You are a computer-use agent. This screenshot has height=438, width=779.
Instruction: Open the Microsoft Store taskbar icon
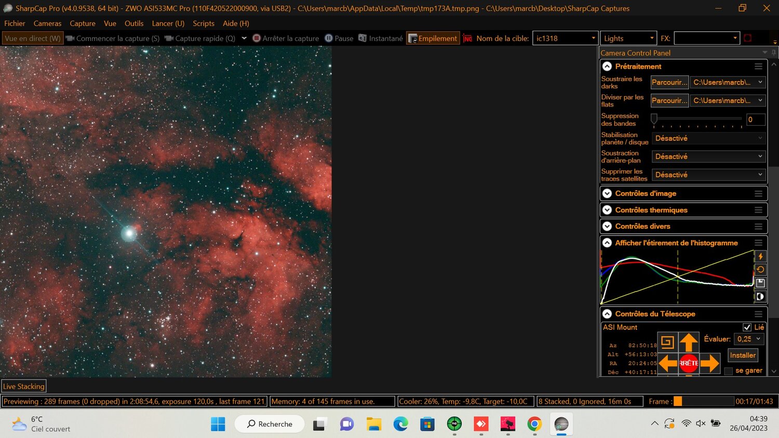click(x=427, y=424)
